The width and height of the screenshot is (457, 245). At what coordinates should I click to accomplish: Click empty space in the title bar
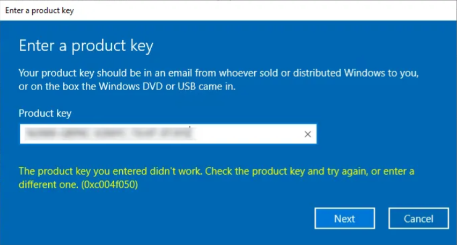[x=268, y=10]
